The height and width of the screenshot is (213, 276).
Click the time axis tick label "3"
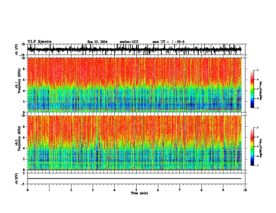[93, 190]
